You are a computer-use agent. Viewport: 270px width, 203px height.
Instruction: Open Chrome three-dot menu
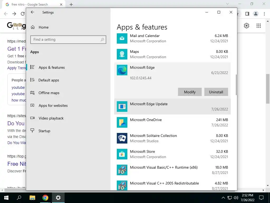[264, 14]
